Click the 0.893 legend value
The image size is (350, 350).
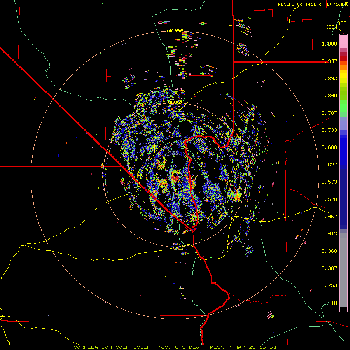click(329, 78)
